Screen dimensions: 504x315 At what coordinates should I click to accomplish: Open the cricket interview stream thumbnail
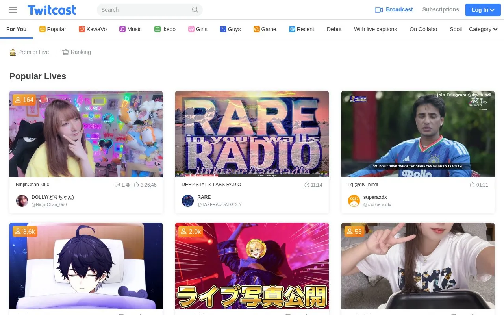coord(418,134)
